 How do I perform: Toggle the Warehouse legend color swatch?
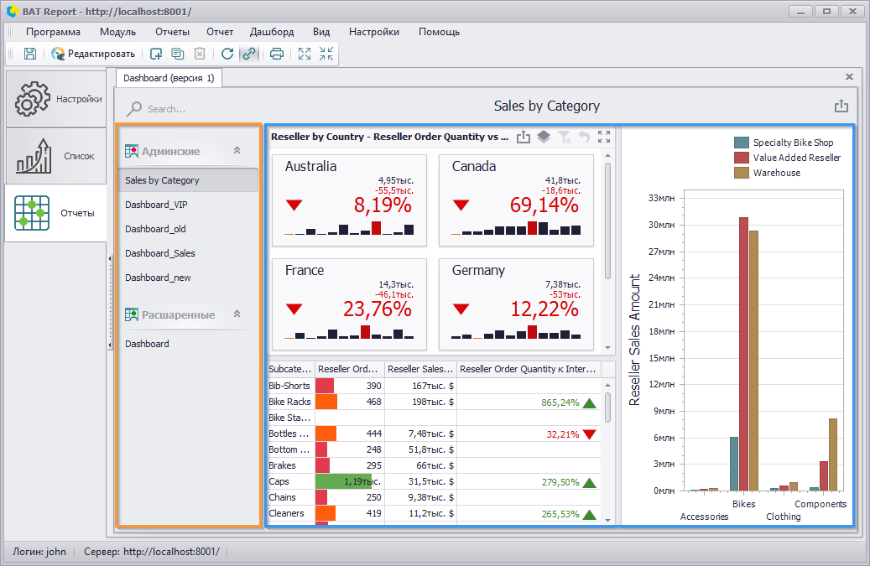pos(742,173)
